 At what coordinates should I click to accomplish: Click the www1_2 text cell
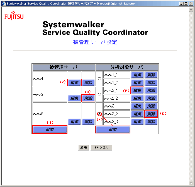(117, 82)
